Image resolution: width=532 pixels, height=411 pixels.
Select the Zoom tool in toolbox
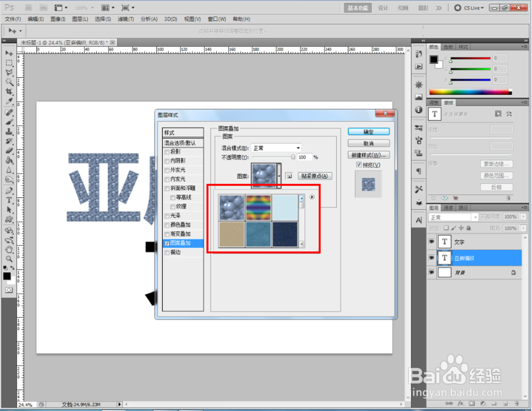pos(9,259)
